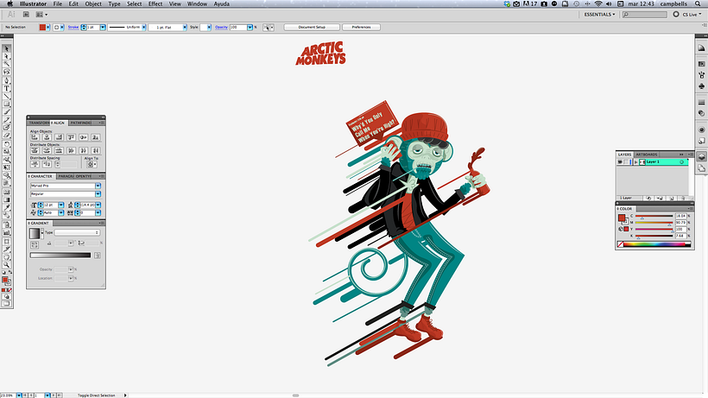The width and height of the screenshot is (708, 398).
Task: Open the Layers panel dock icon
Action: (701, 157)
